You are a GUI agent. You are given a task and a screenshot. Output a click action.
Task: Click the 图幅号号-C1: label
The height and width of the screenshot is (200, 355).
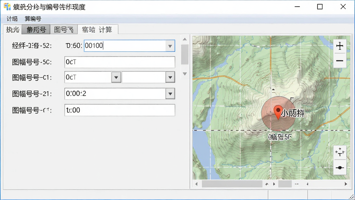pyautogui.click(x=32, y=77)
